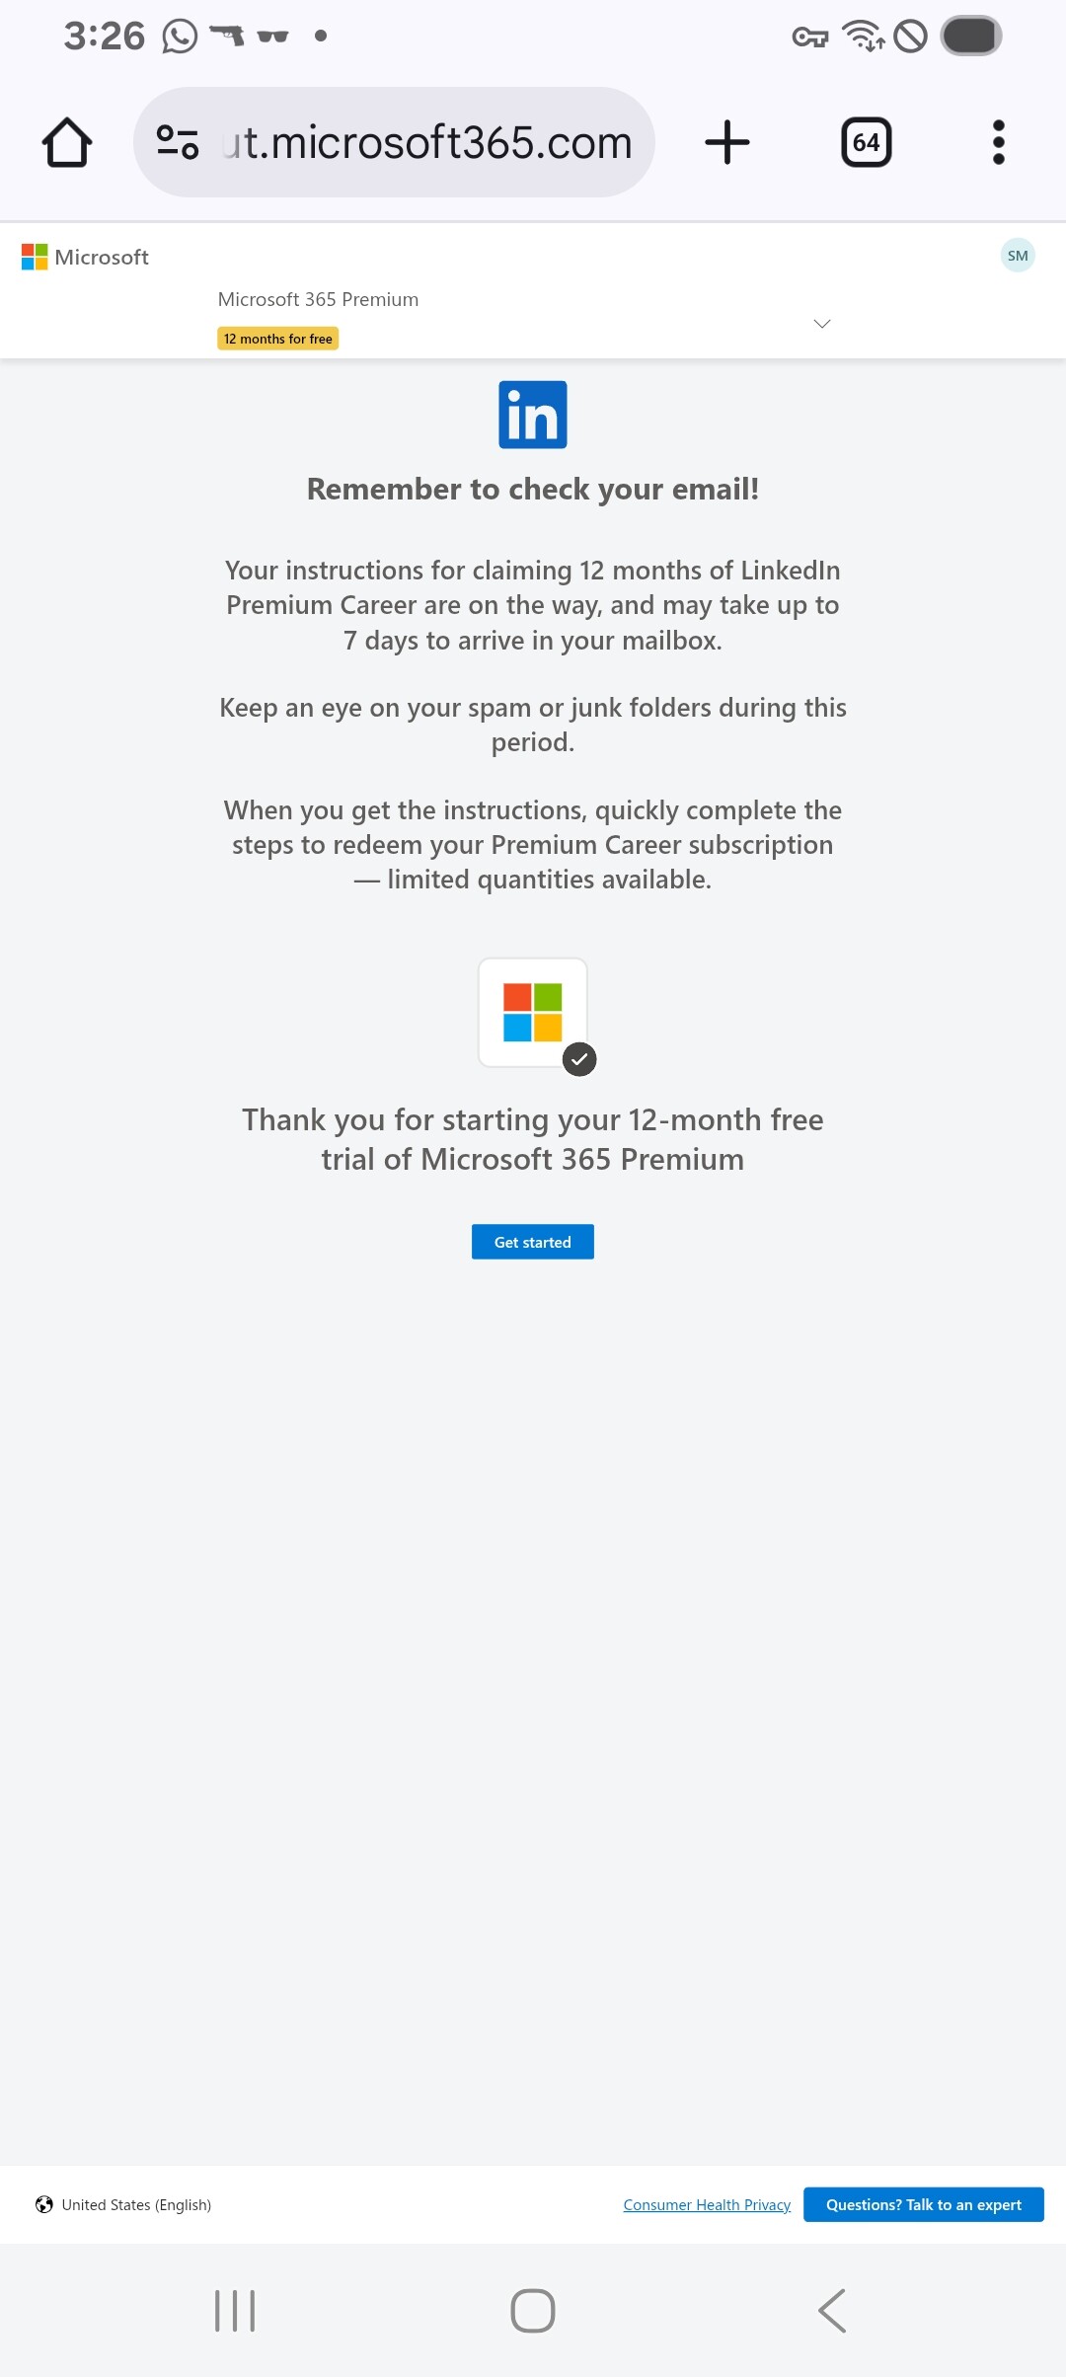Viewport: 1066px width, 2377px height.
Task: Open the SM account avatar
Action: [1018, 256]
